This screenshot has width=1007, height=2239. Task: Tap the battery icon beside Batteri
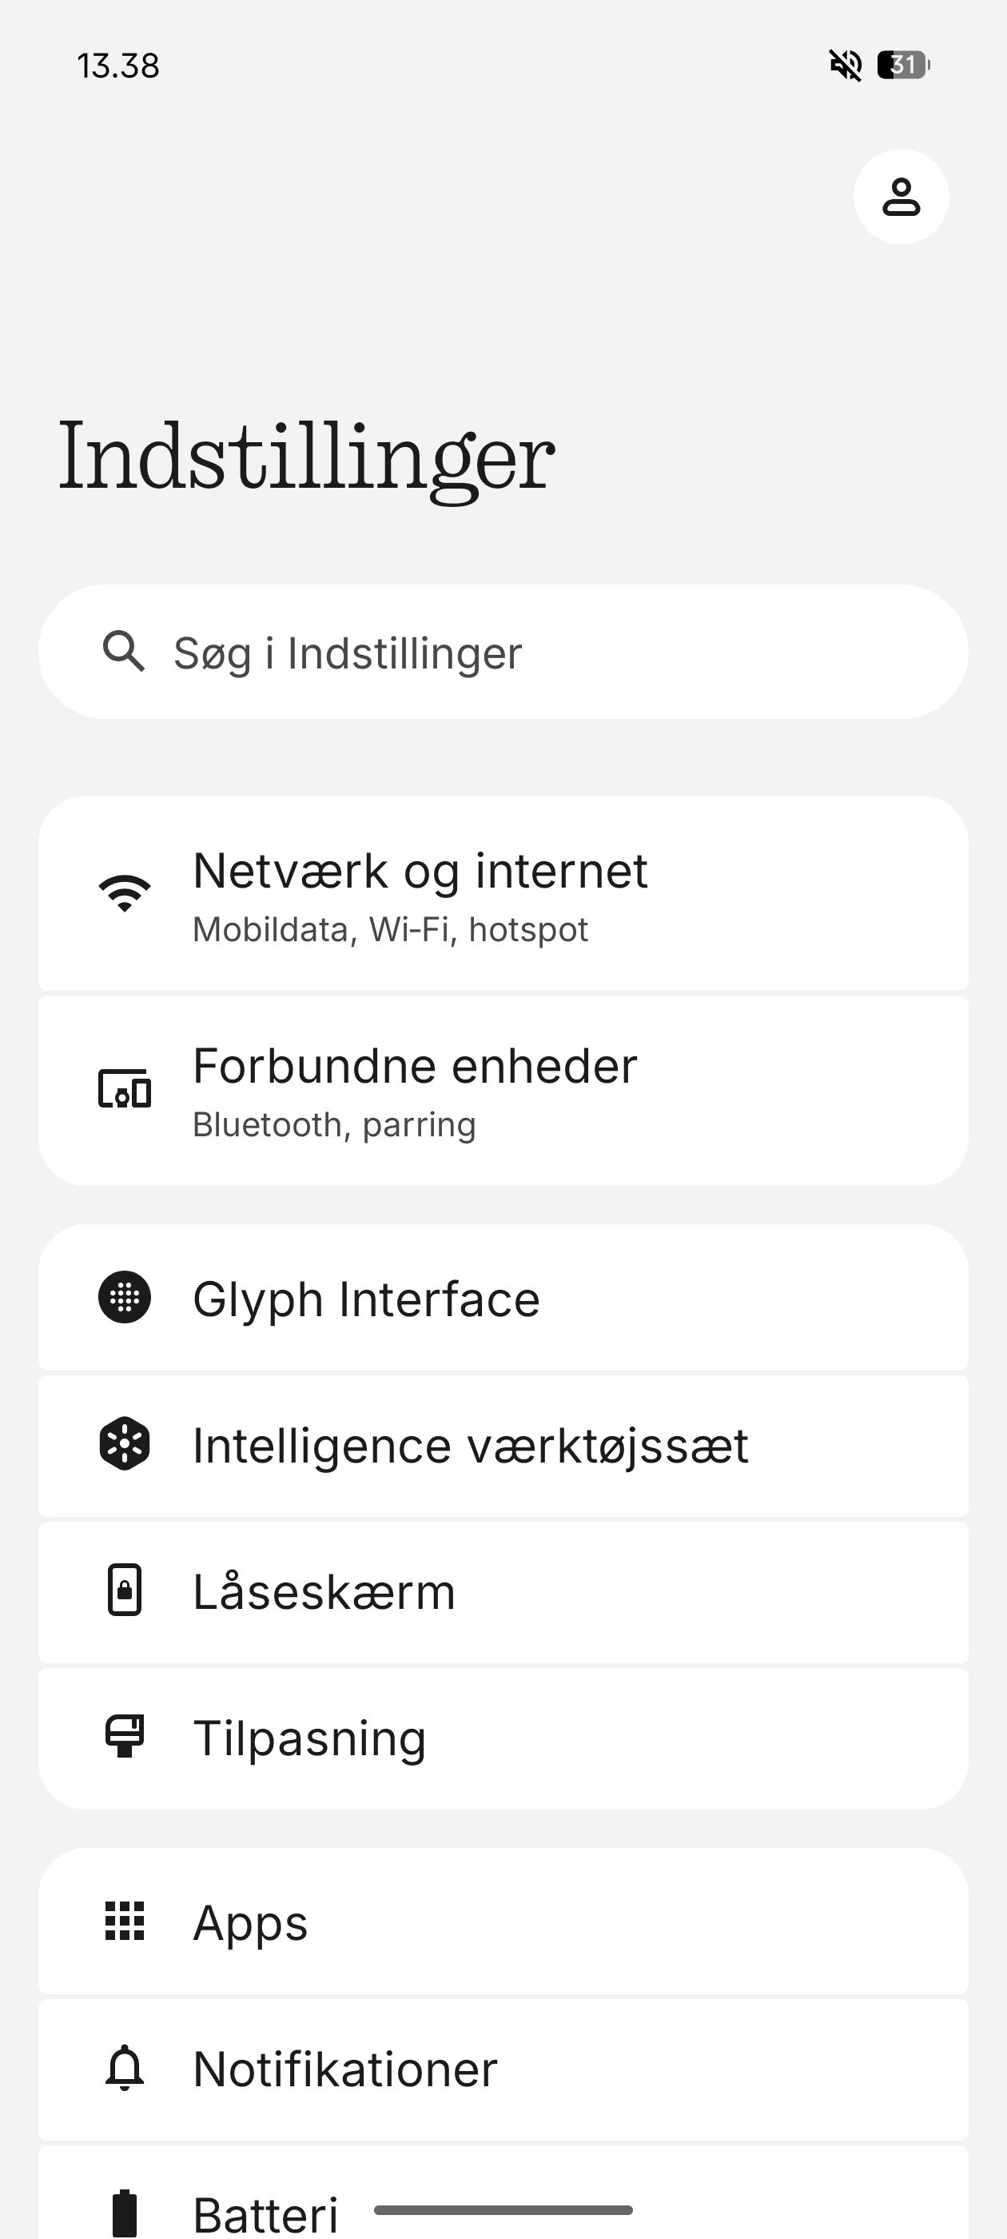coord(124,2210)
